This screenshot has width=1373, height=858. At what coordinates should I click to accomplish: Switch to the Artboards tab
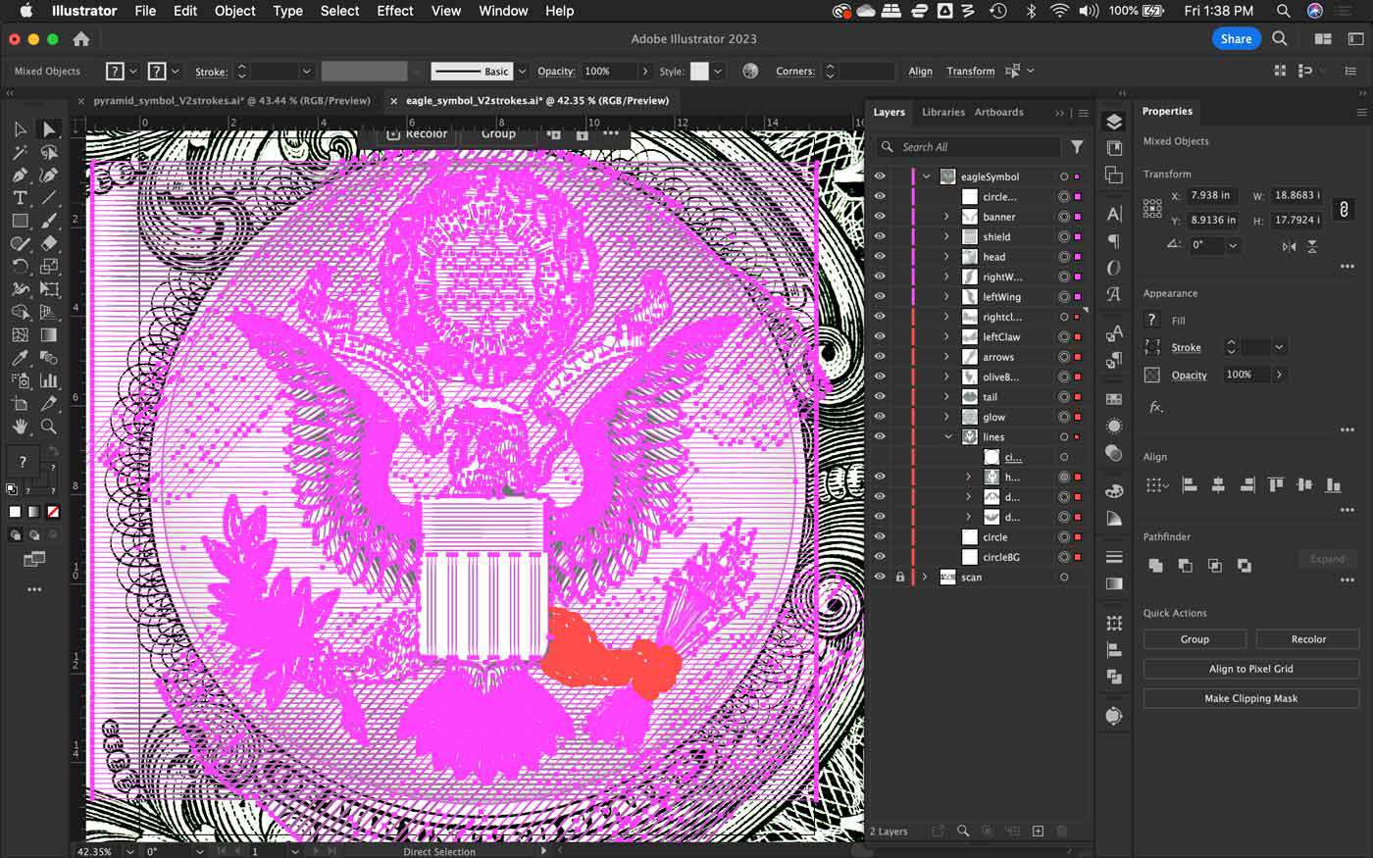point(998,112)
